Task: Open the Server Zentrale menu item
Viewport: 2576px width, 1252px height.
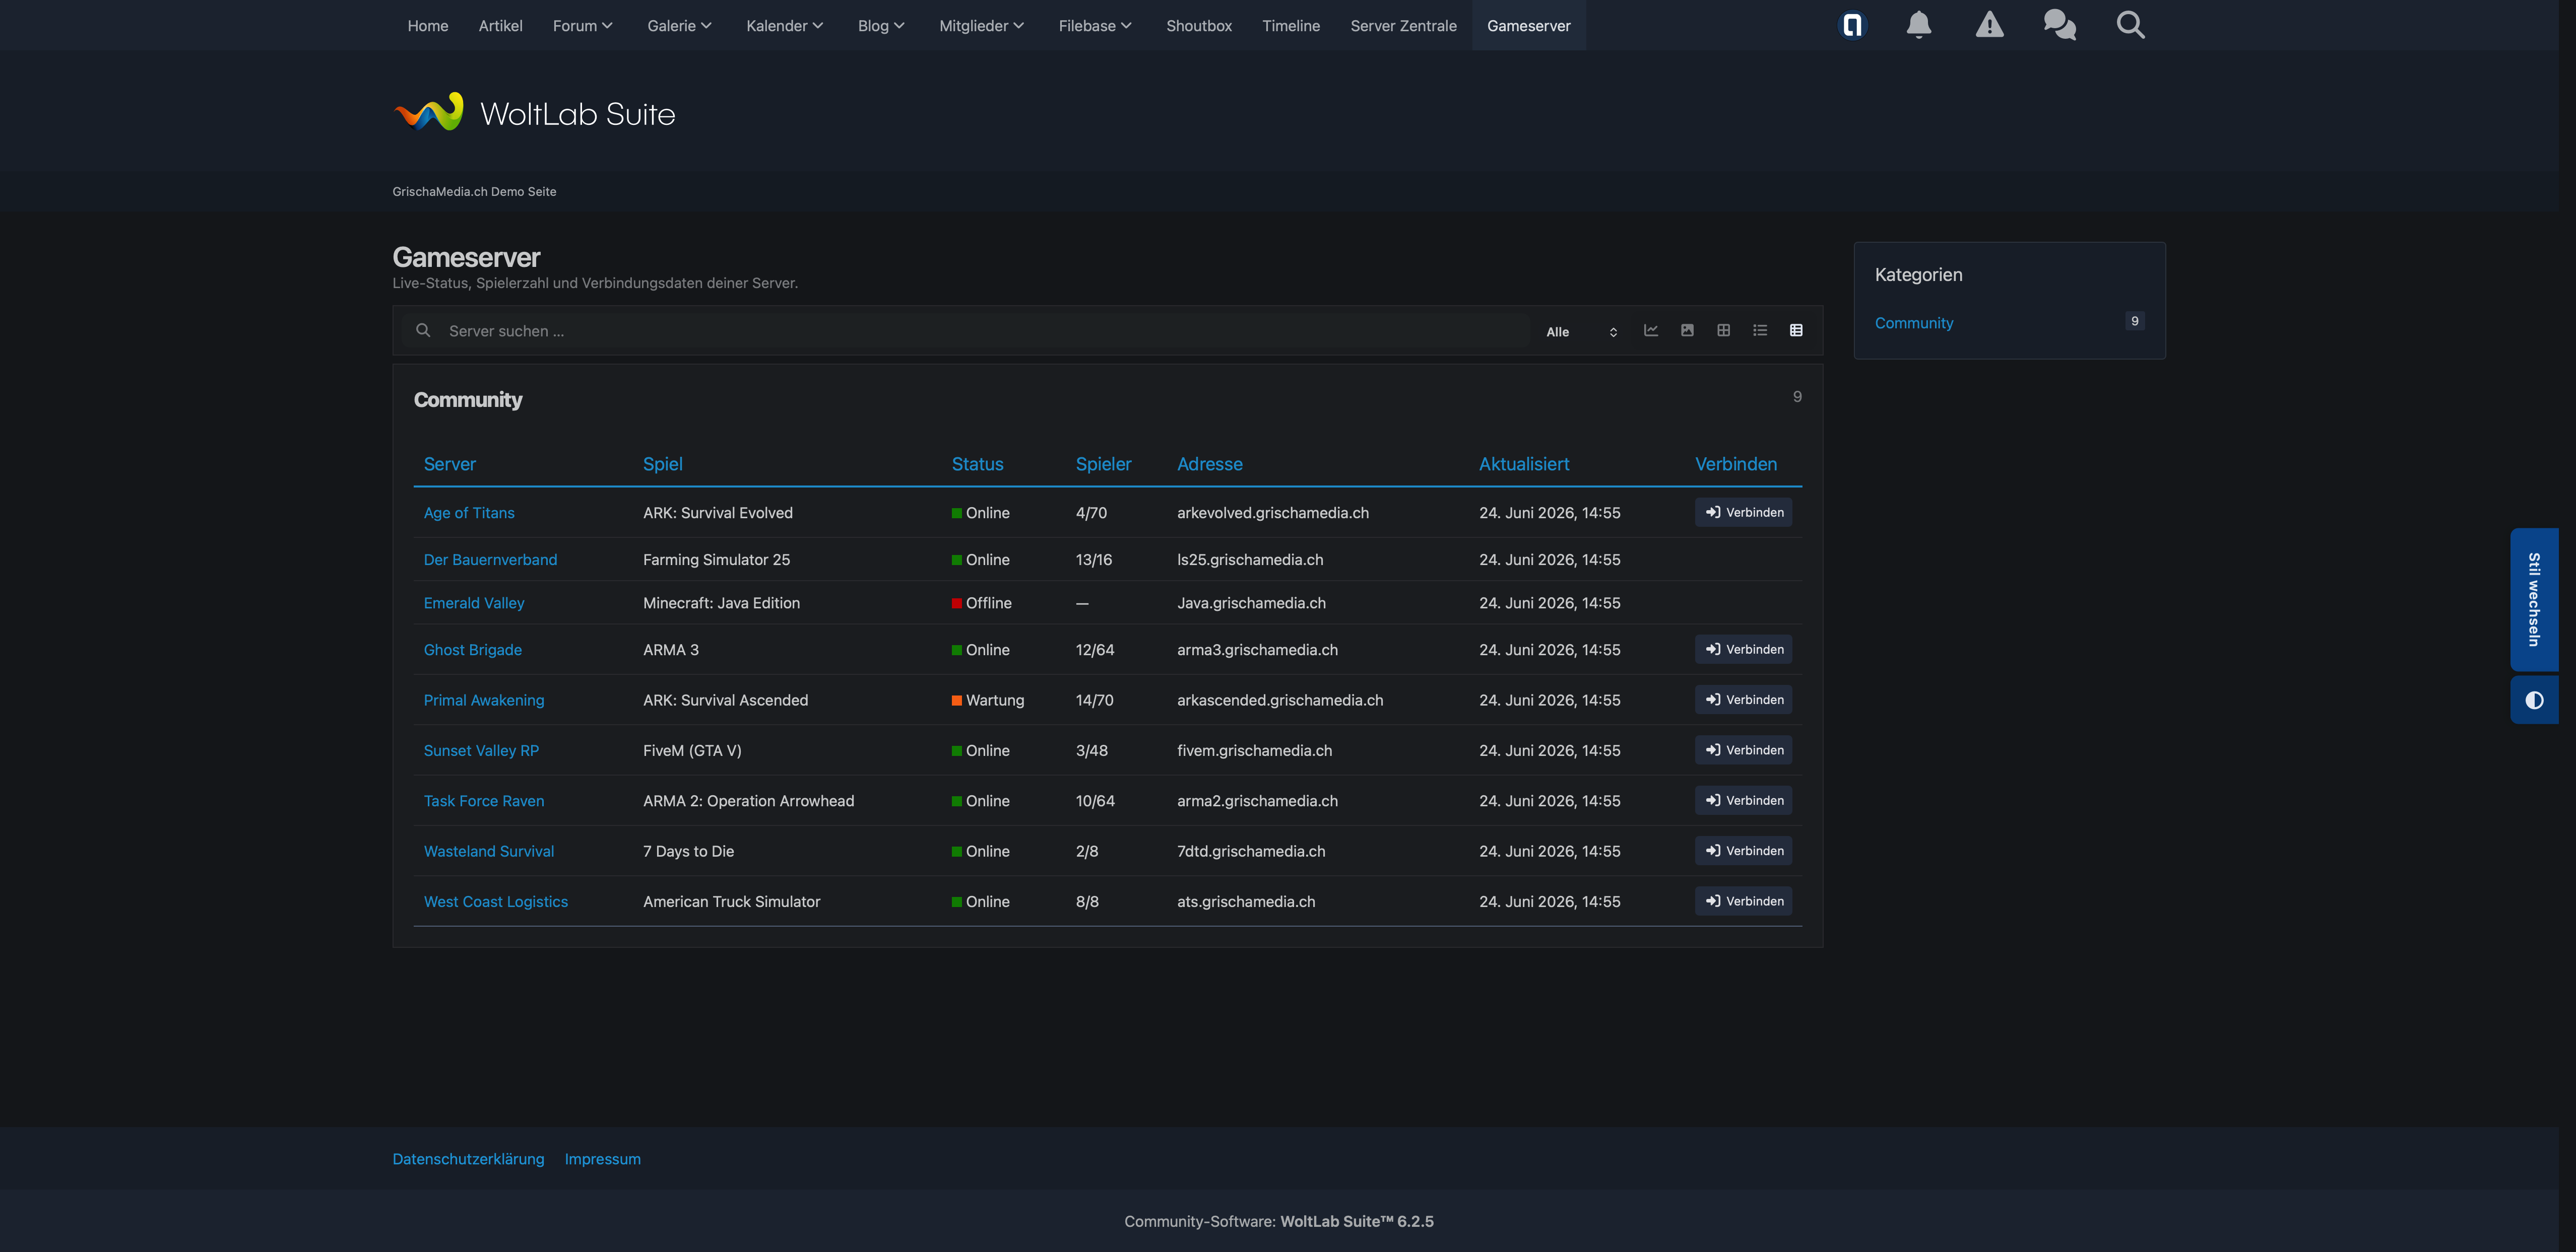Action: pyautogui.click(x=1403, y=26)
